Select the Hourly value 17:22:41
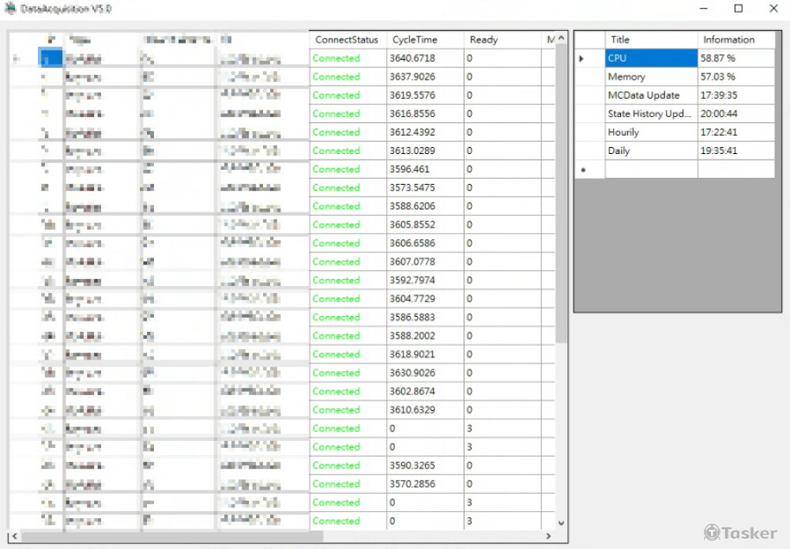 (x=735, y=133)
